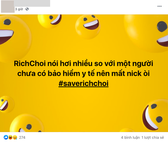The height and width of the screenshot is (142, 168).
Task: Click the Haha laughing reaction icon
Action: tap(10, 137)
